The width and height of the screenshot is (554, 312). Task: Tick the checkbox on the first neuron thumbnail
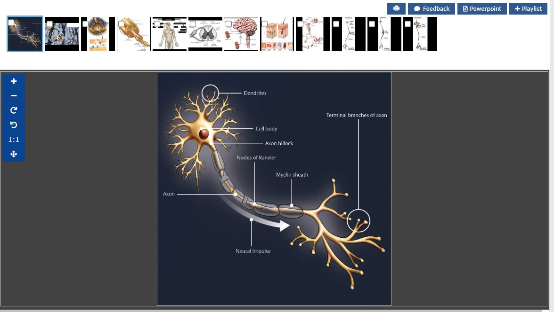click(11, 23)
